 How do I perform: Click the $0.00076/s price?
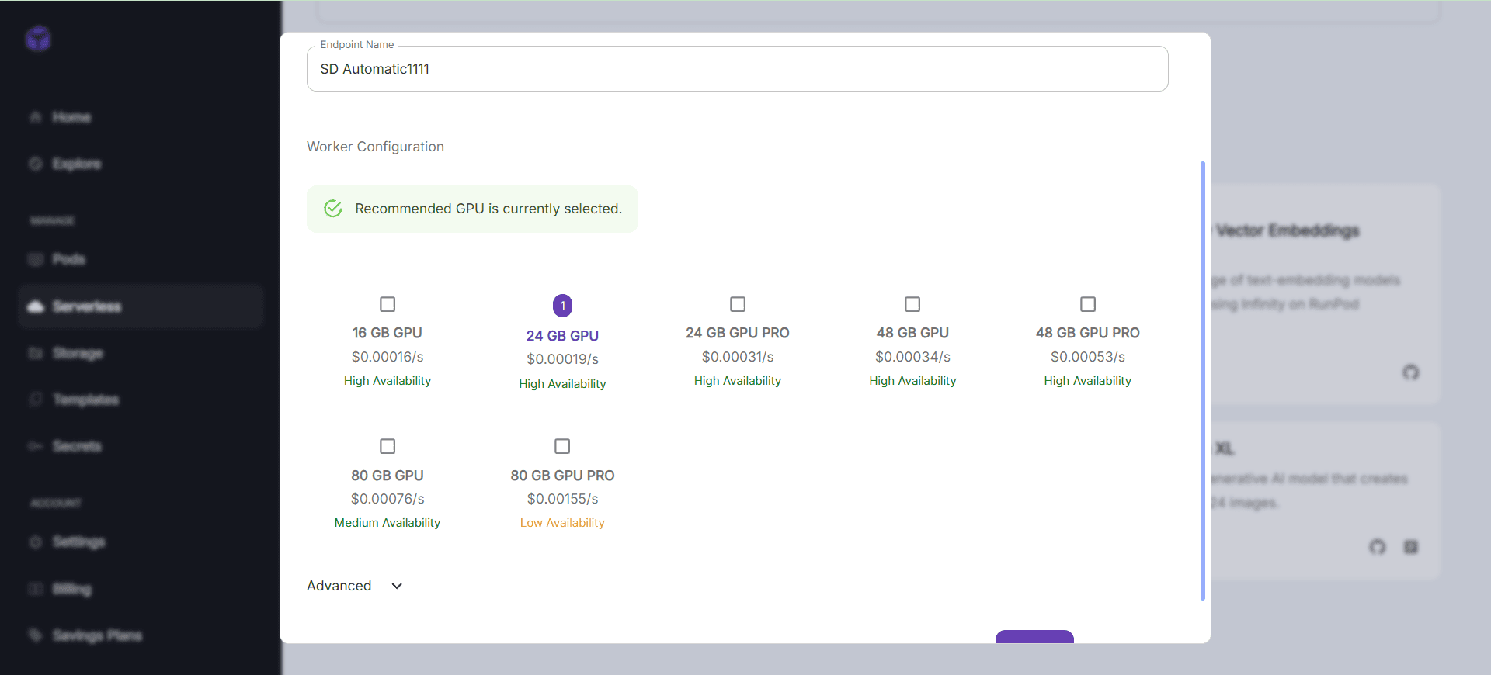(388, 499)
